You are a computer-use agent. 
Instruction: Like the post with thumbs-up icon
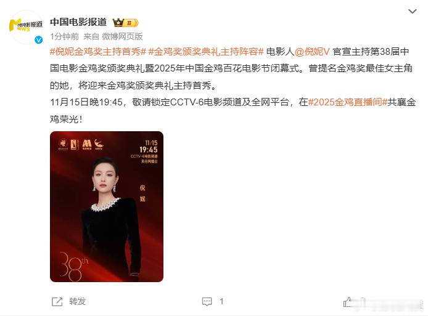coord(347,302)
